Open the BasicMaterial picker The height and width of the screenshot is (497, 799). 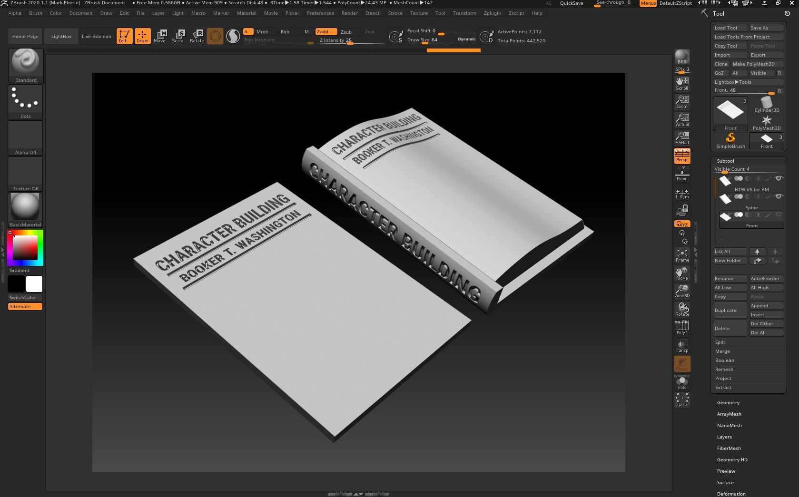point(26,210)
